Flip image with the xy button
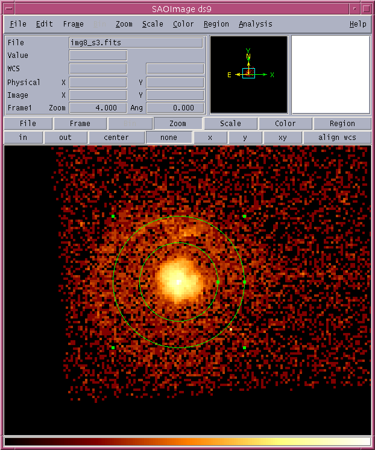 pos(283,138)
